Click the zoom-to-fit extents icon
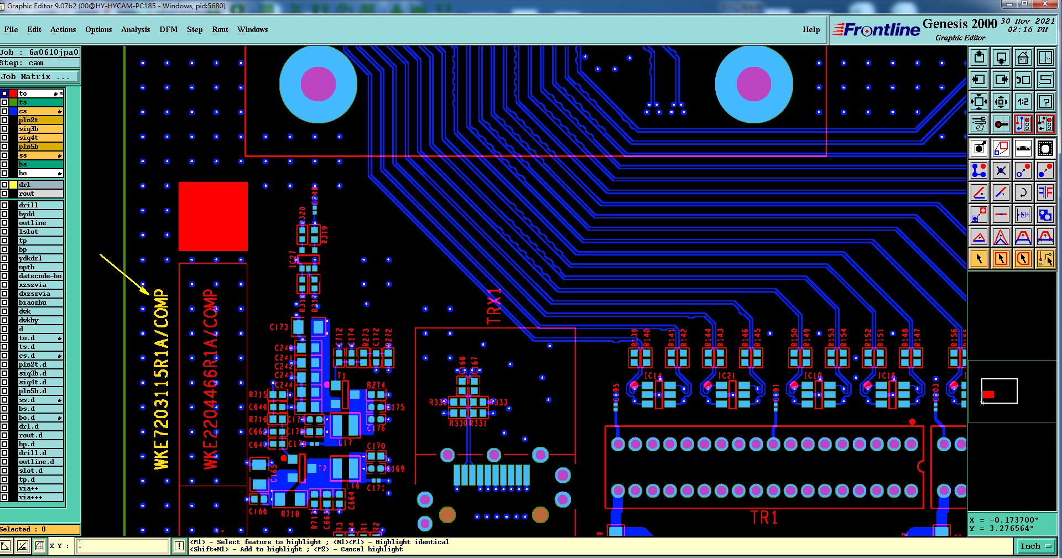The height and width of the screenshot is (558, 1062). coord(979,102)
